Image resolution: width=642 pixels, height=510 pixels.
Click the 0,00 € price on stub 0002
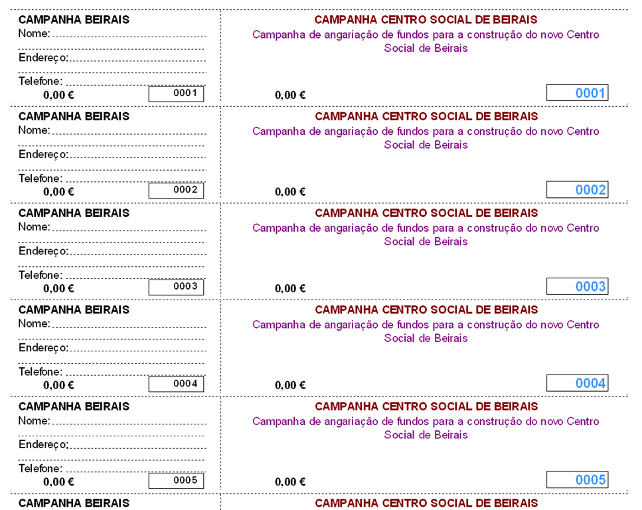[x=58, y=192]
